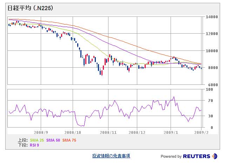Viewport: 225px width, 164px height.
Task: Click the 2008/12 date axis label
Action: [x=137, y=132]
